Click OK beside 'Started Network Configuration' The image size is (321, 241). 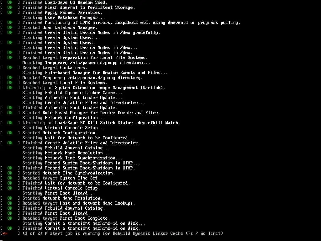tap(10, 133)
